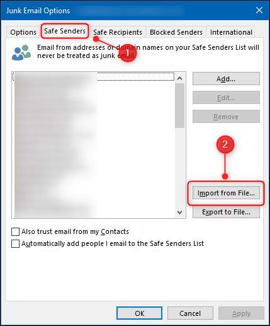Image resolution: width=270 pixels, height=326 pixels.
Task: Click the safe senders list scrollbar thumb
Action: tap(179, 105)
